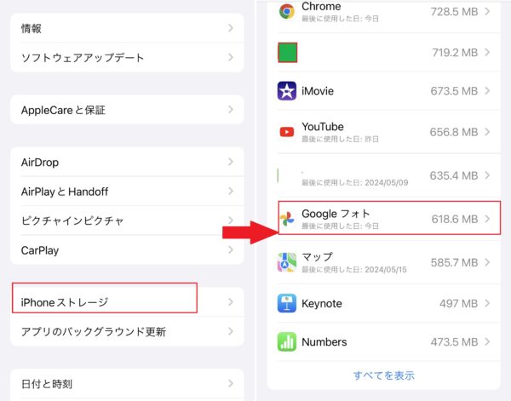Tap the Chrome app icon
511x401 pixels.
pyautogui.click(x=287, y=11)
